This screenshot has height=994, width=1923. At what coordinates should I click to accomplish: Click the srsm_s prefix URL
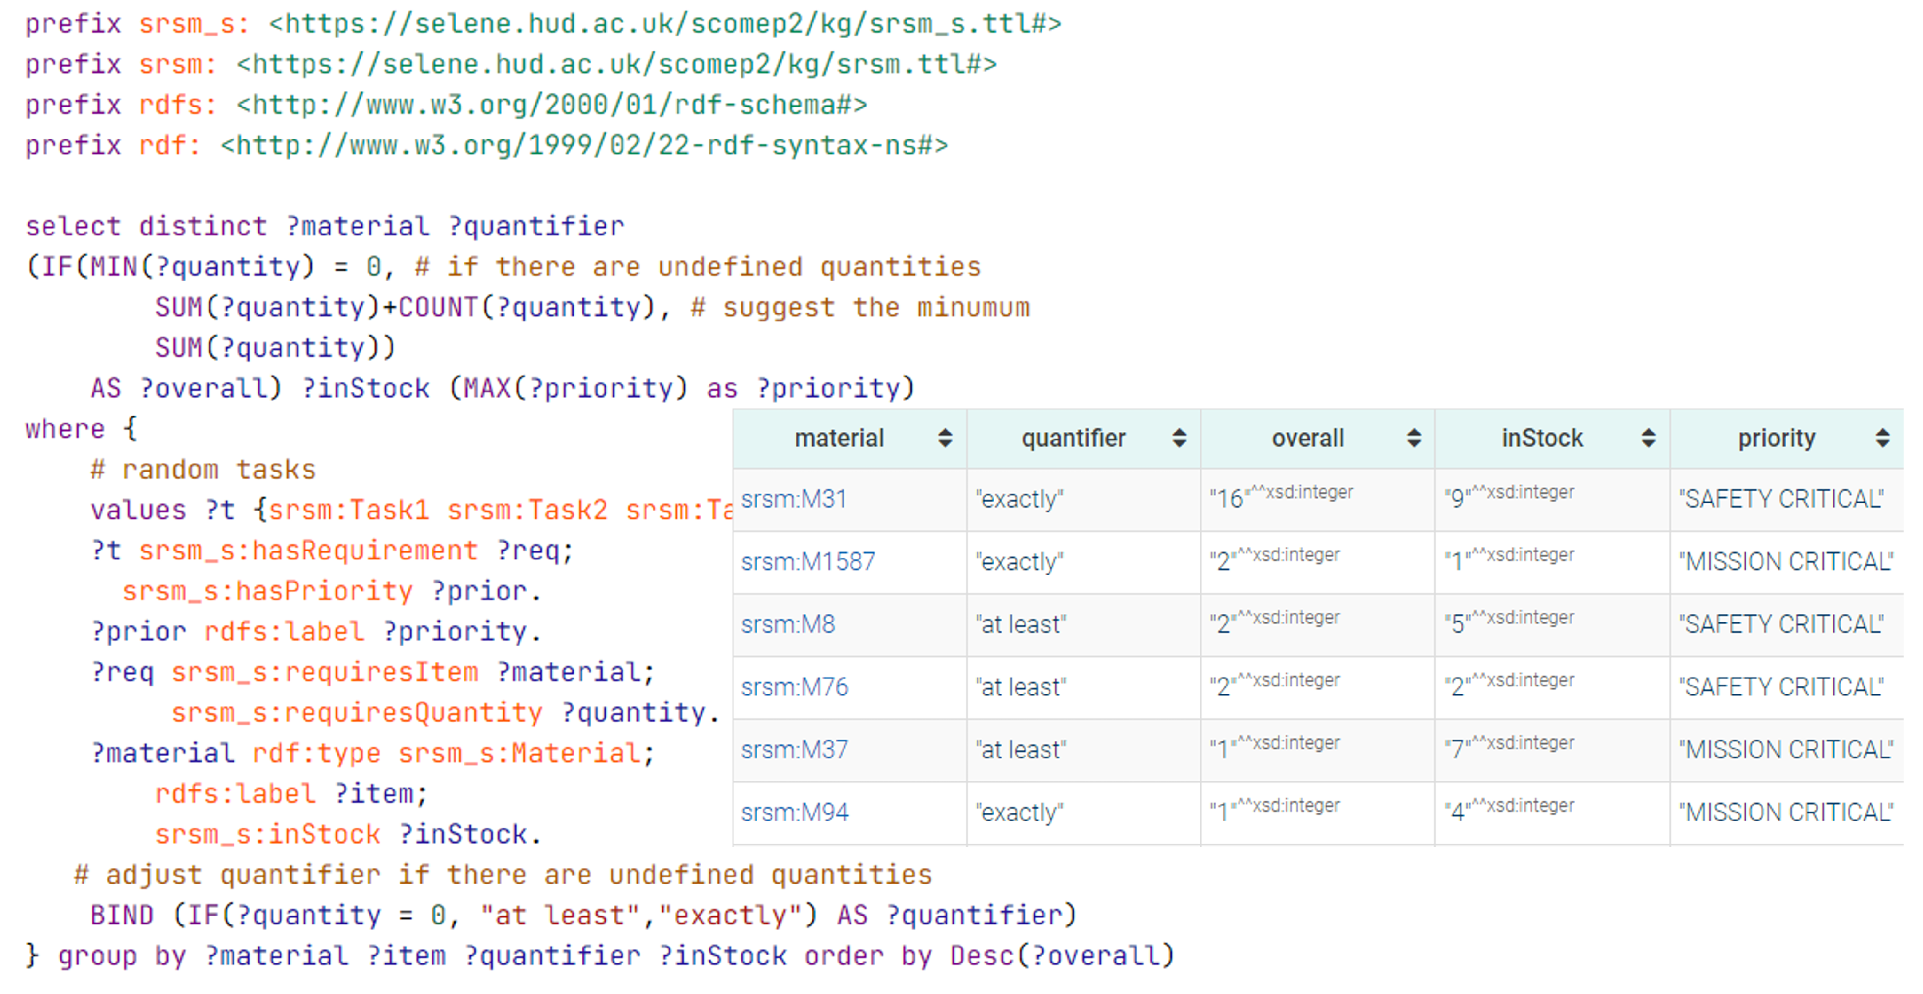tap(664, 24)
